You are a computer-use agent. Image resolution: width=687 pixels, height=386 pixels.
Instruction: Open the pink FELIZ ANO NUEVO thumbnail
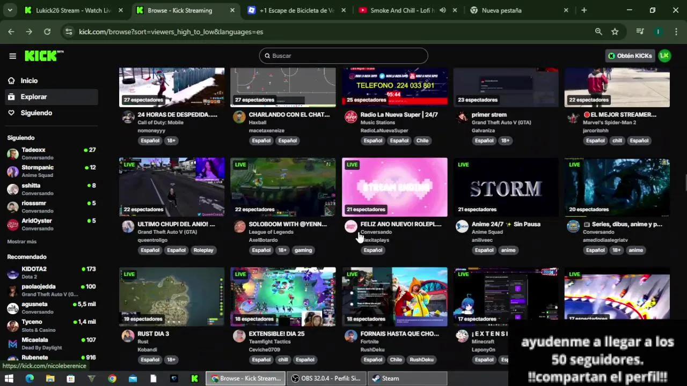tap(394, 187)
